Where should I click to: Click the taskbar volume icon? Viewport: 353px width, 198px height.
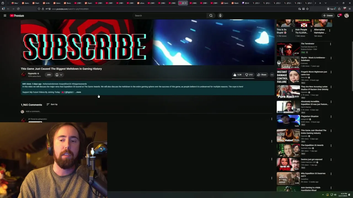(x=335, y=195)
